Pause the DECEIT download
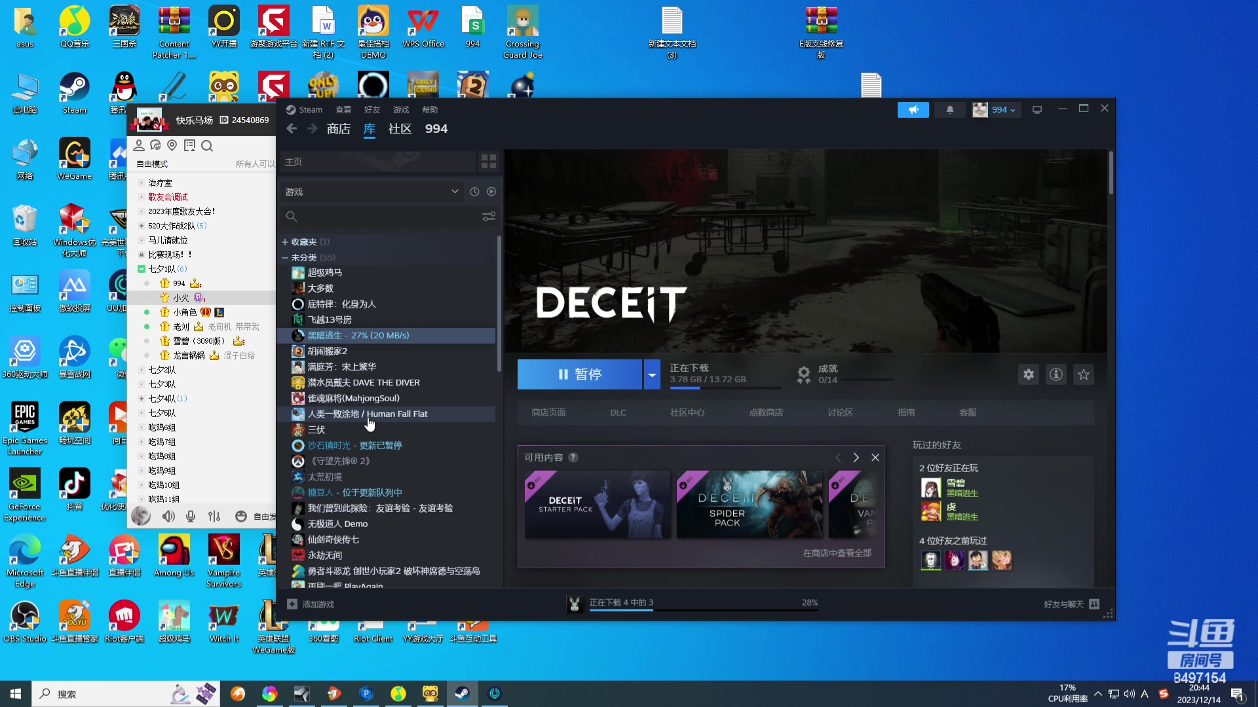 coord(579,374)
